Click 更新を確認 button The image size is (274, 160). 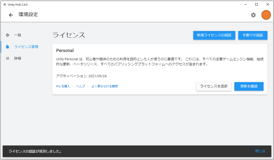click(249, 87)
